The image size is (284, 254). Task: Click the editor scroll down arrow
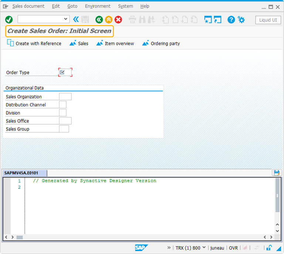(x=277, y=231)
